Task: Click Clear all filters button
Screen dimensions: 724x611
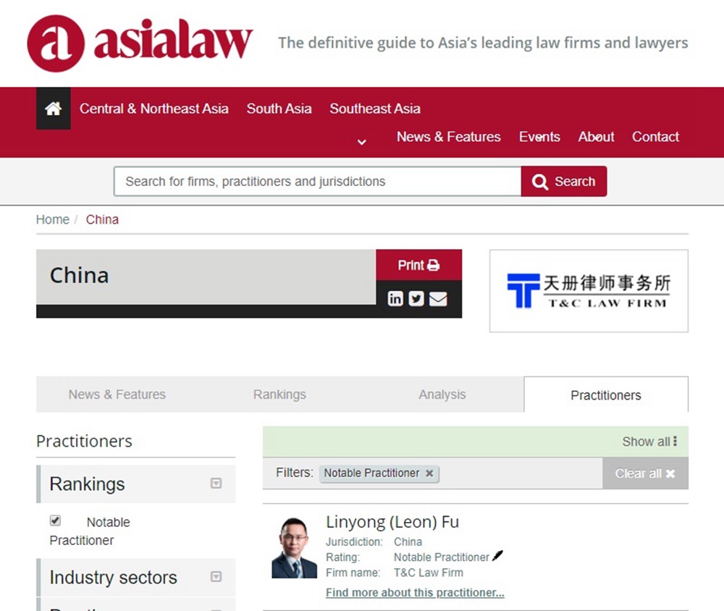Action: click(645, 473)
